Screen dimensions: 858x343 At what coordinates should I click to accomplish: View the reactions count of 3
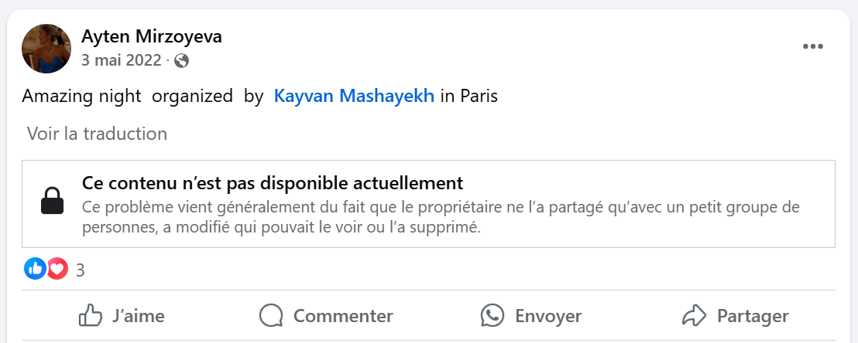81,270
